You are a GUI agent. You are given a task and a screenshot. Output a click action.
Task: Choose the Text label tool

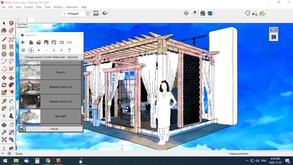[x=11, y=109]
